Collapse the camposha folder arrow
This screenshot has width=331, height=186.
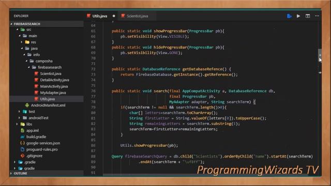tap(26, 61)
